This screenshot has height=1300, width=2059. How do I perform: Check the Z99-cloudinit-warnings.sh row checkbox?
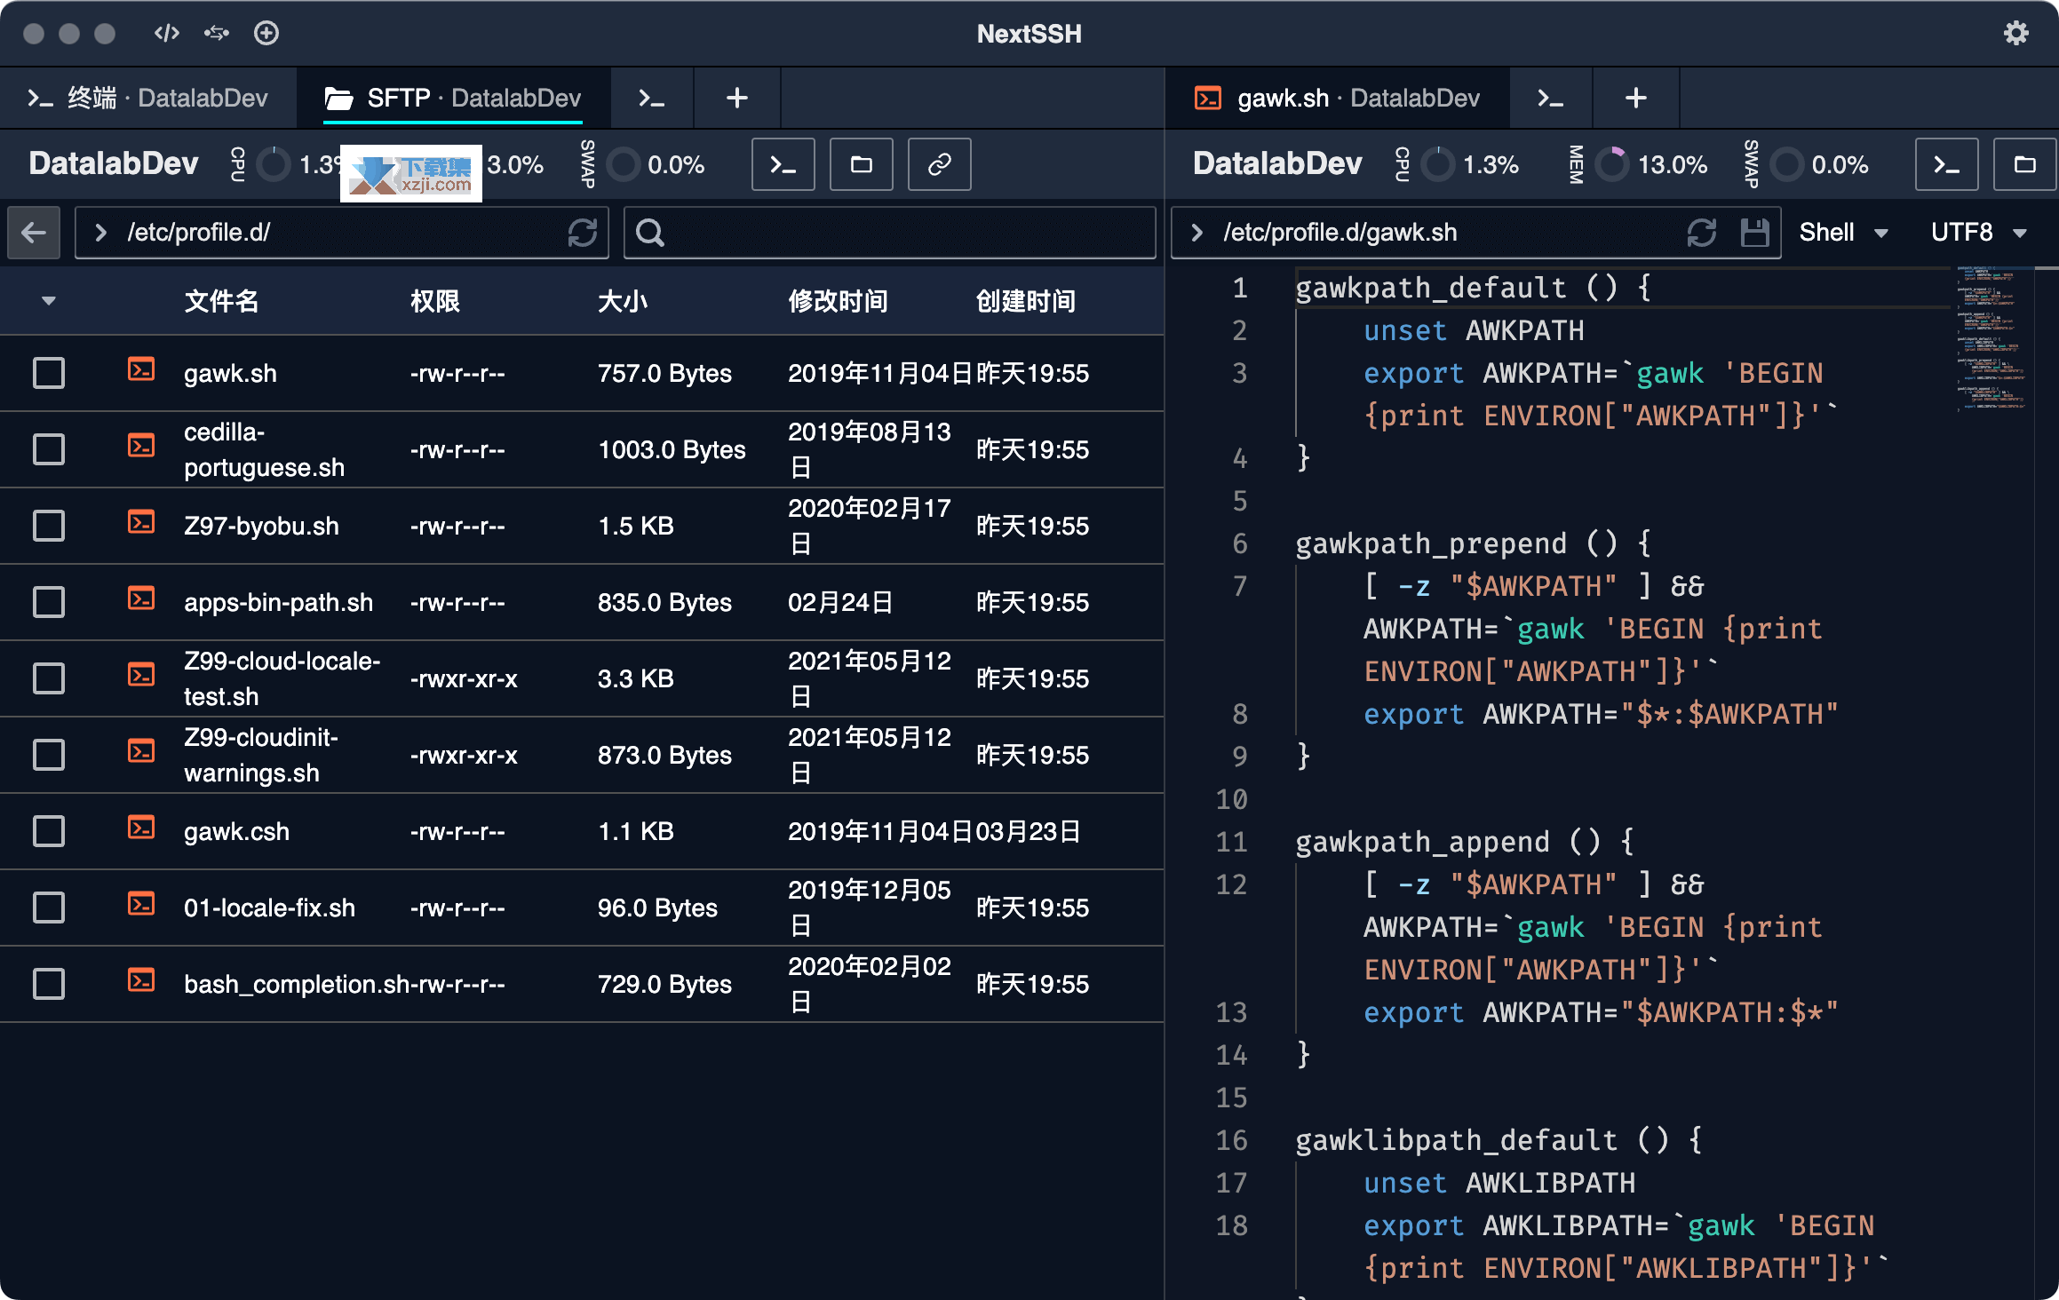[x=49, y=755]
